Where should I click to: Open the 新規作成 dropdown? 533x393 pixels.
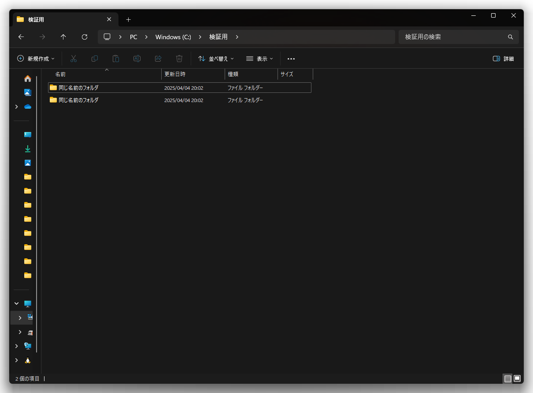point(36,59)
